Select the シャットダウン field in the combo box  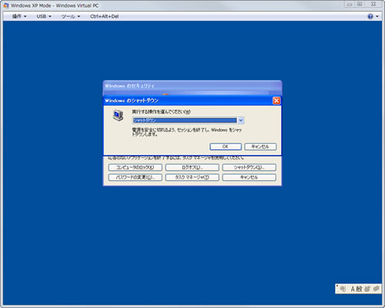[185, 120]
